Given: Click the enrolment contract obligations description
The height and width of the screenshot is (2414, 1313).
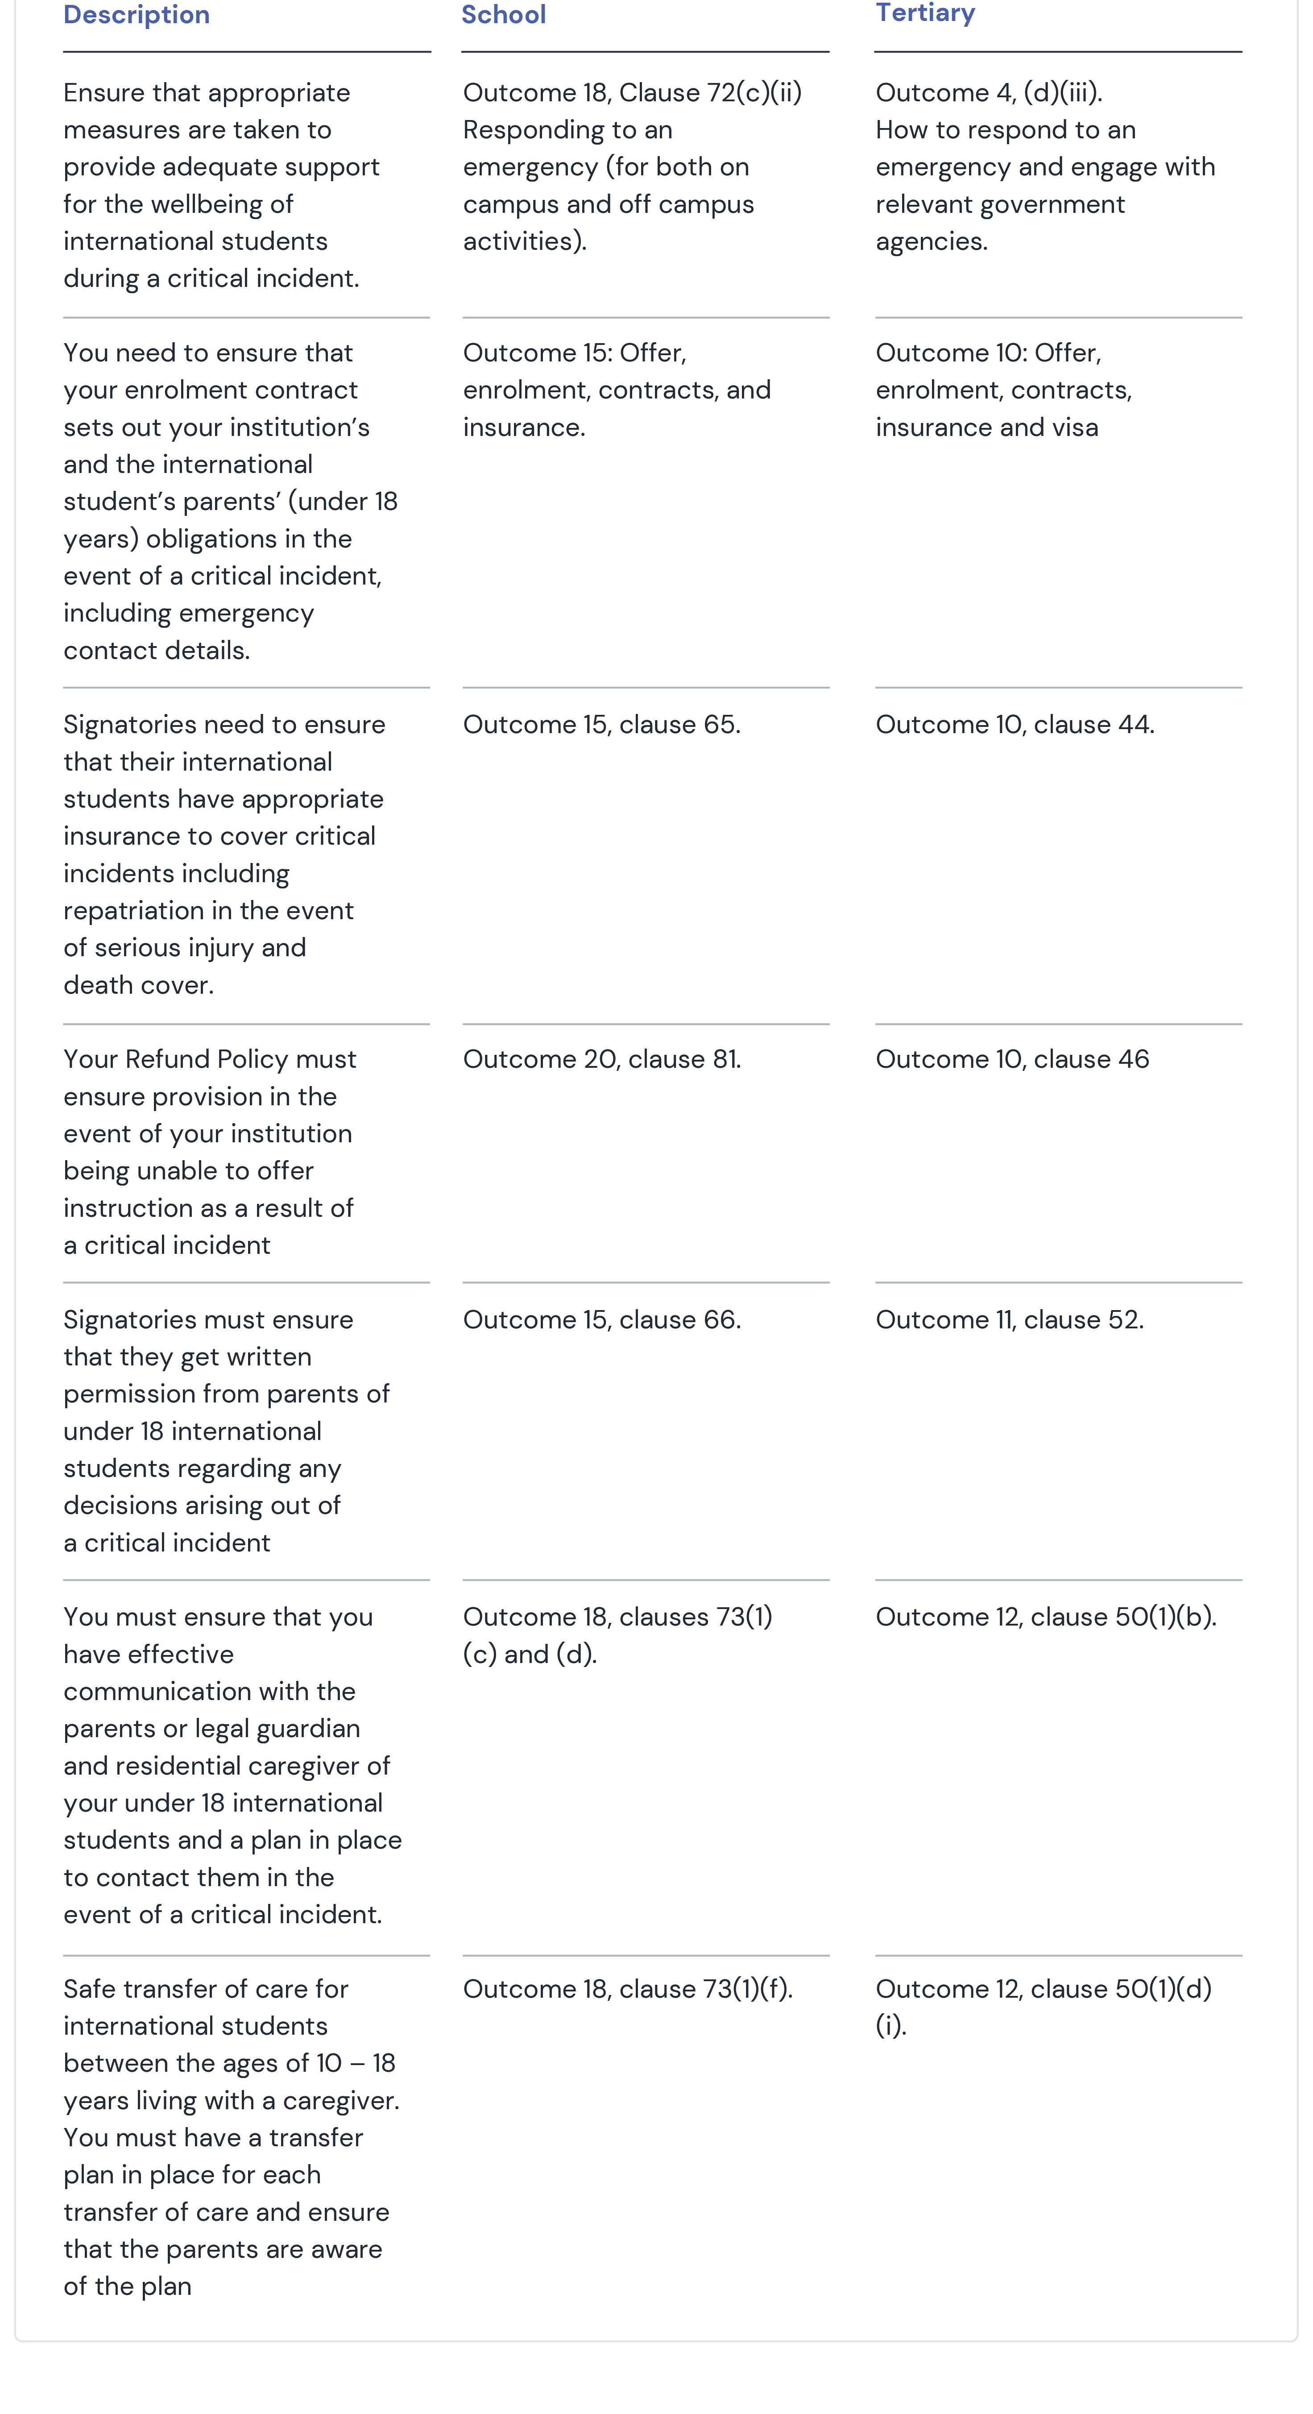Looking at the screenshot, I should tap(231, 502).
